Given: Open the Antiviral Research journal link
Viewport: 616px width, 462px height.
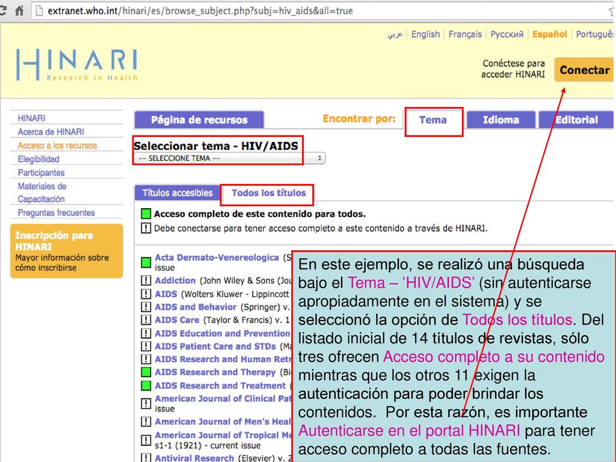Looking at the screenshot, I should 194,458.
